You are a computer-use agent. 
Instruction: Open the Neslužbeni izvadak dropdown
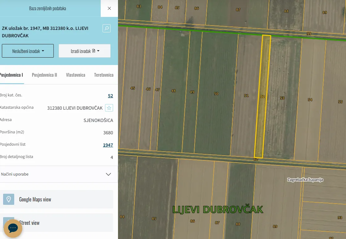28,51
